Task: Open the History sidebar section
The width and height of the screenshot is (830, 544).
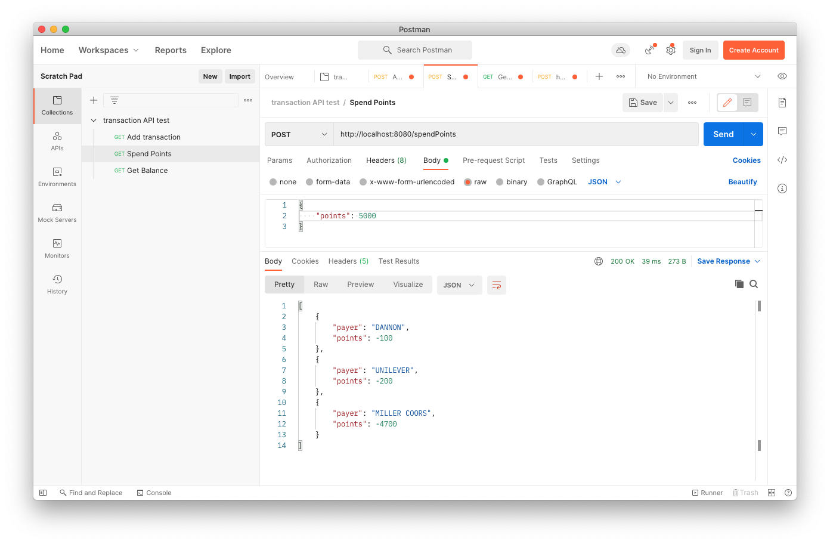Action: [57, 285]
